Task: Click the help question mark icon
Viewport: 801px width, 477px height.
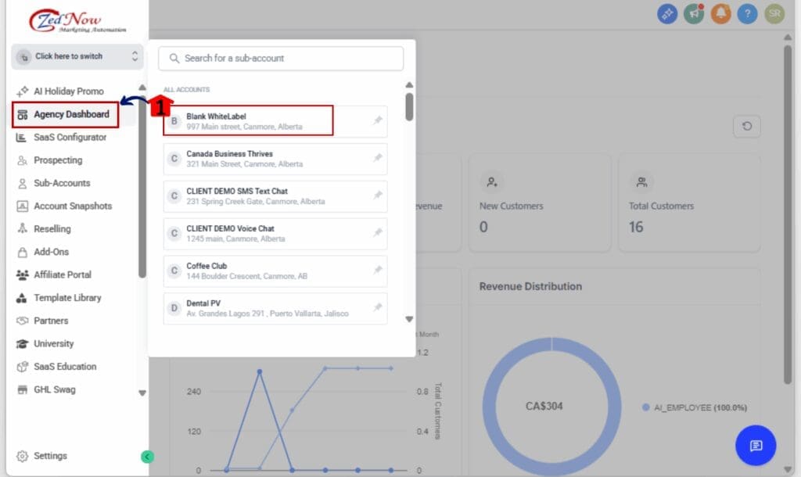Action: click(747, 13)
